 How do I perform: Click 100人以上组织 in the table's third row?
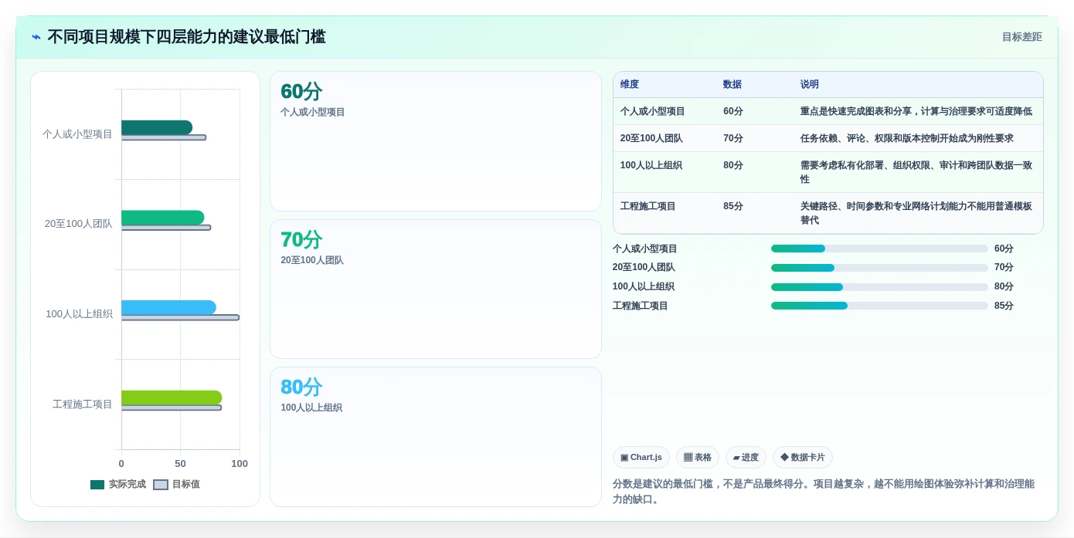tap(651, 165)
